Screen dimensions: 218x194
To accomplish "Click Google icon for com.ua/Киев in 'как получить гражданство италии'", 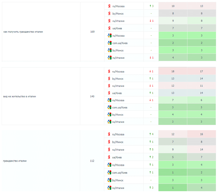I will coord(110,43).
